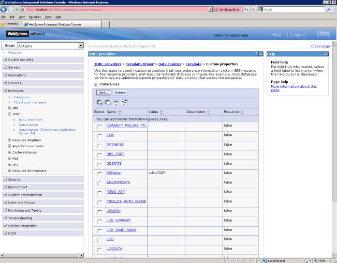Collapse the Resources navigation section
Viewport: 337px width, 263px height.
coord(5,91)
